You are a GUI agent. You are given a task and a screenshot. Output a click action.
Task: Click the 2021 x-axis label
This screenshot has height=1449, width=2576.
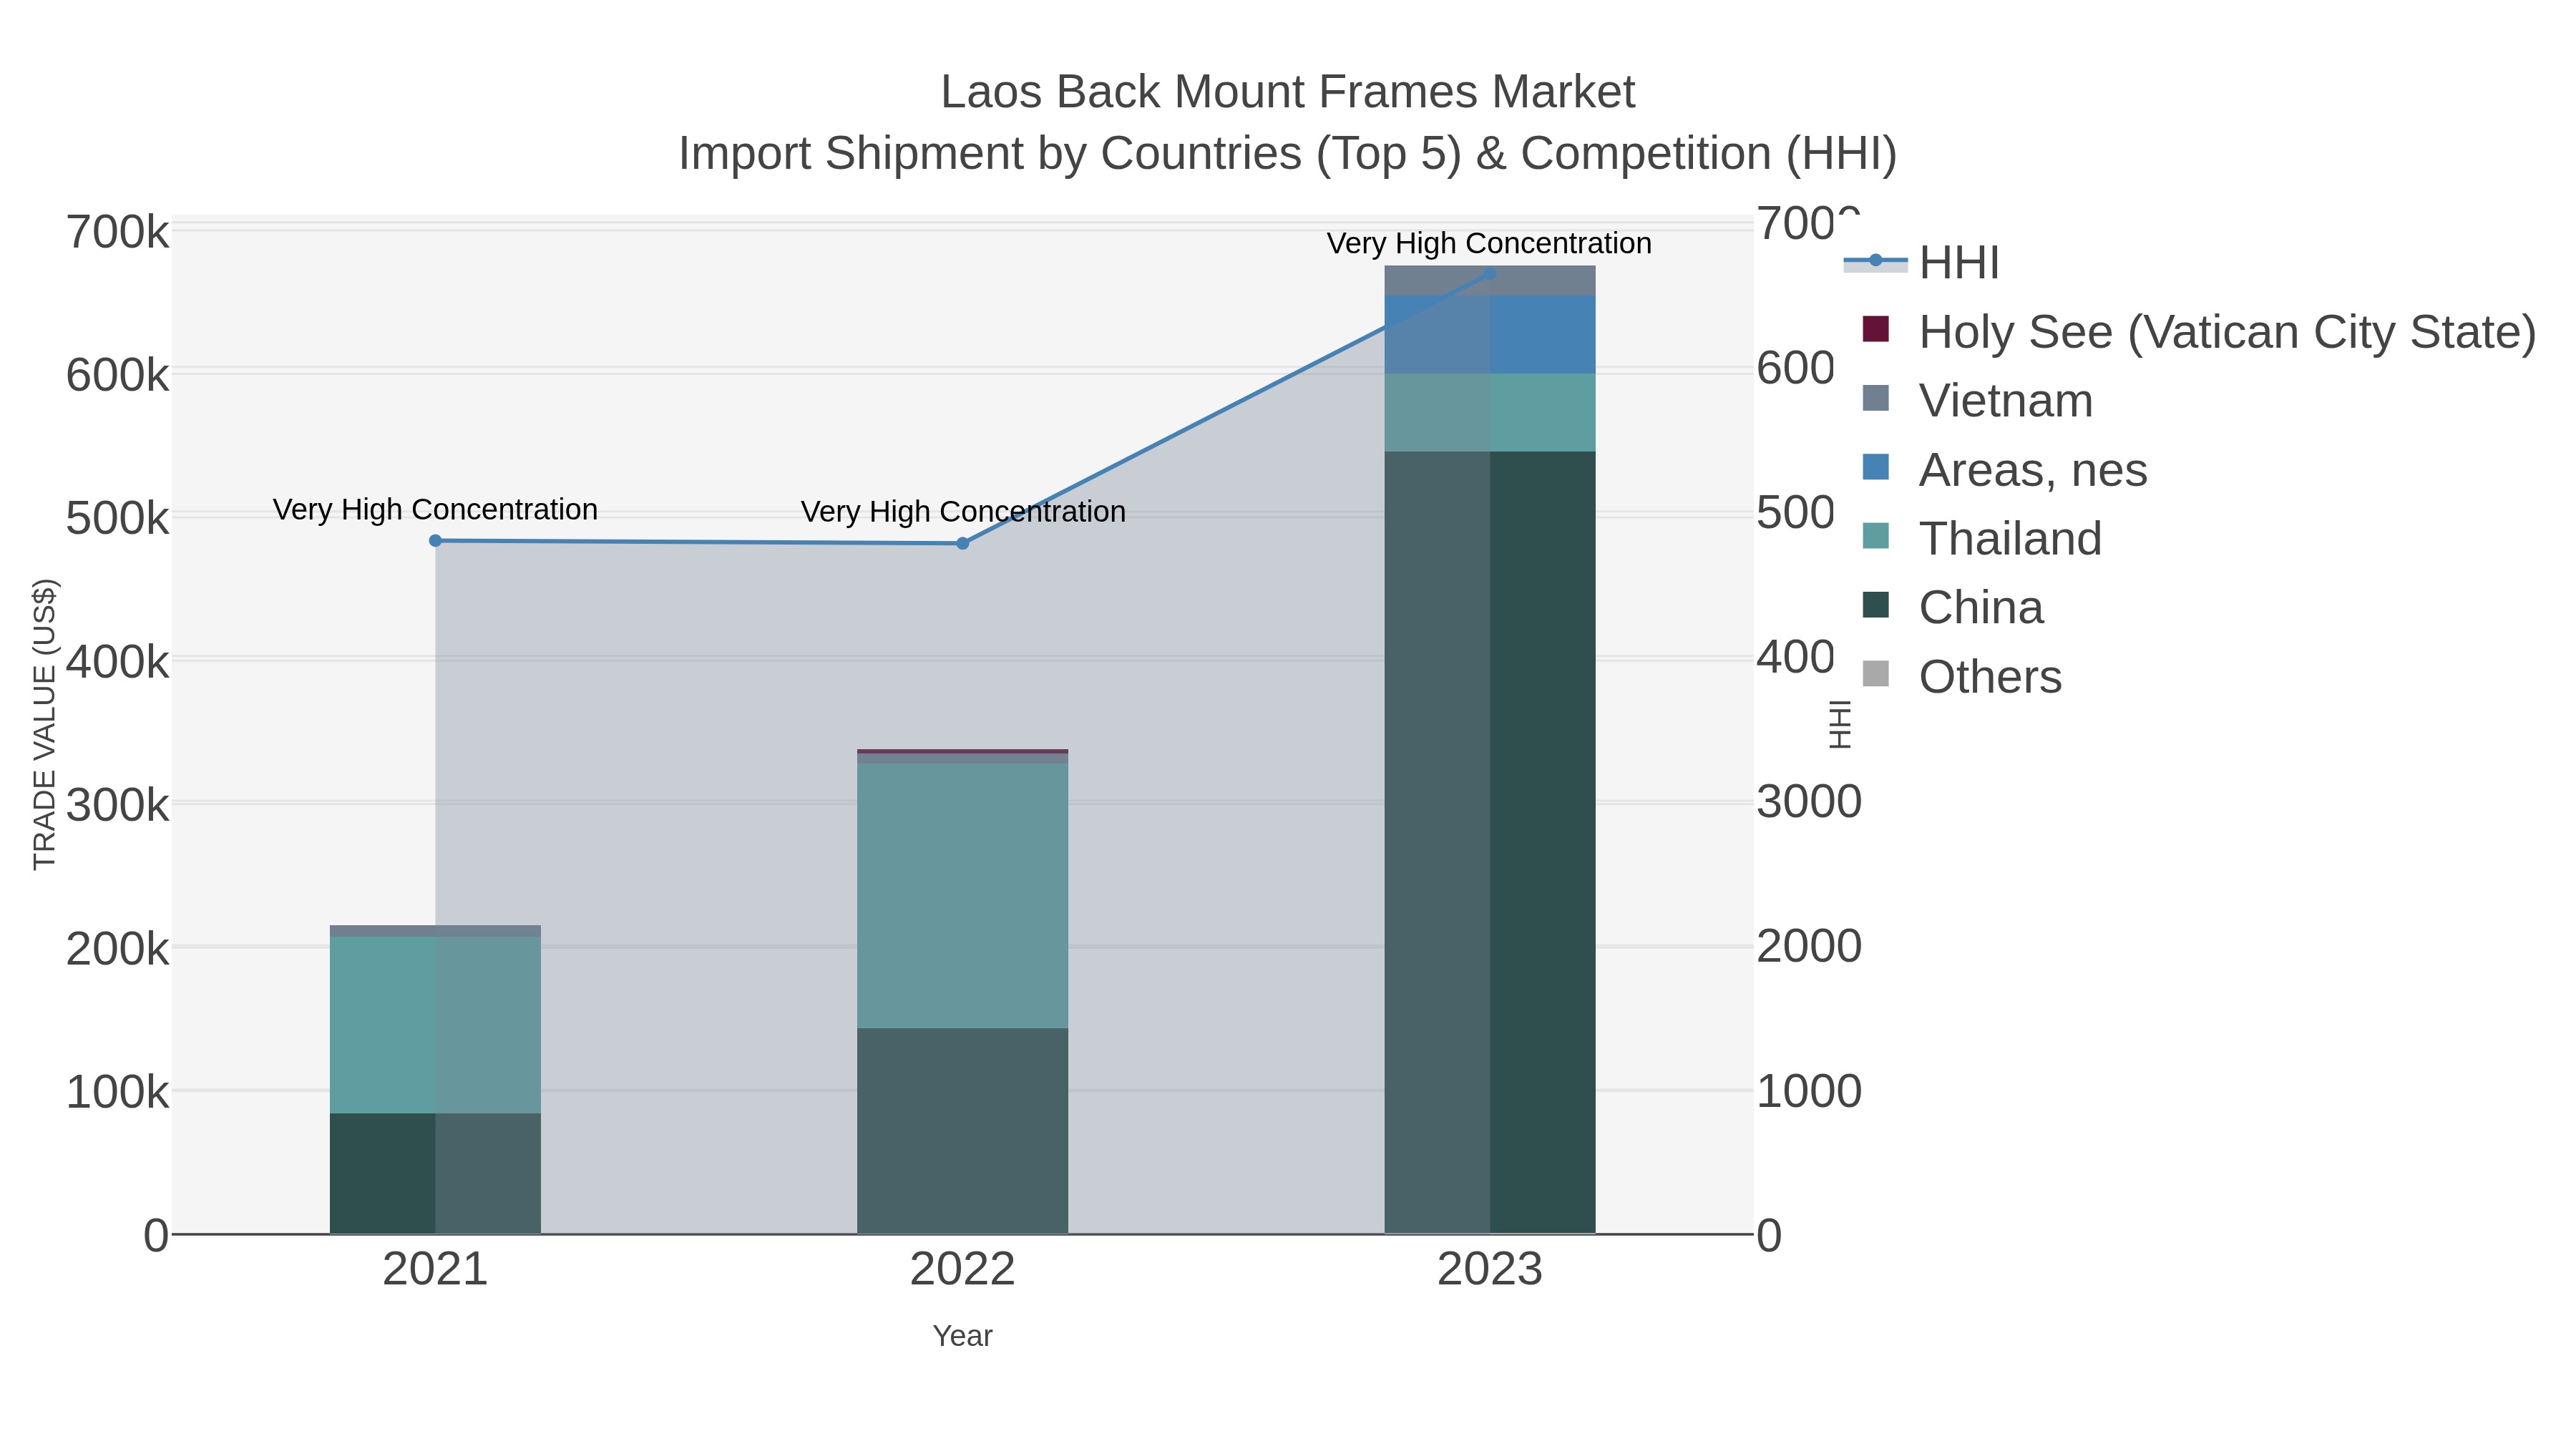[435, 1270]
